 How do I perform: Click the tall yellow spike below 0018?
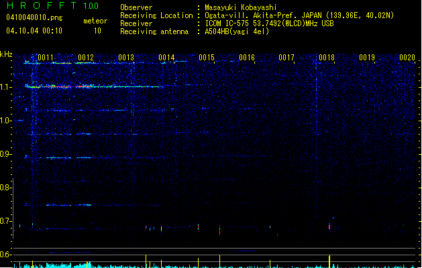pyautogui.click(x=329, y=261)
